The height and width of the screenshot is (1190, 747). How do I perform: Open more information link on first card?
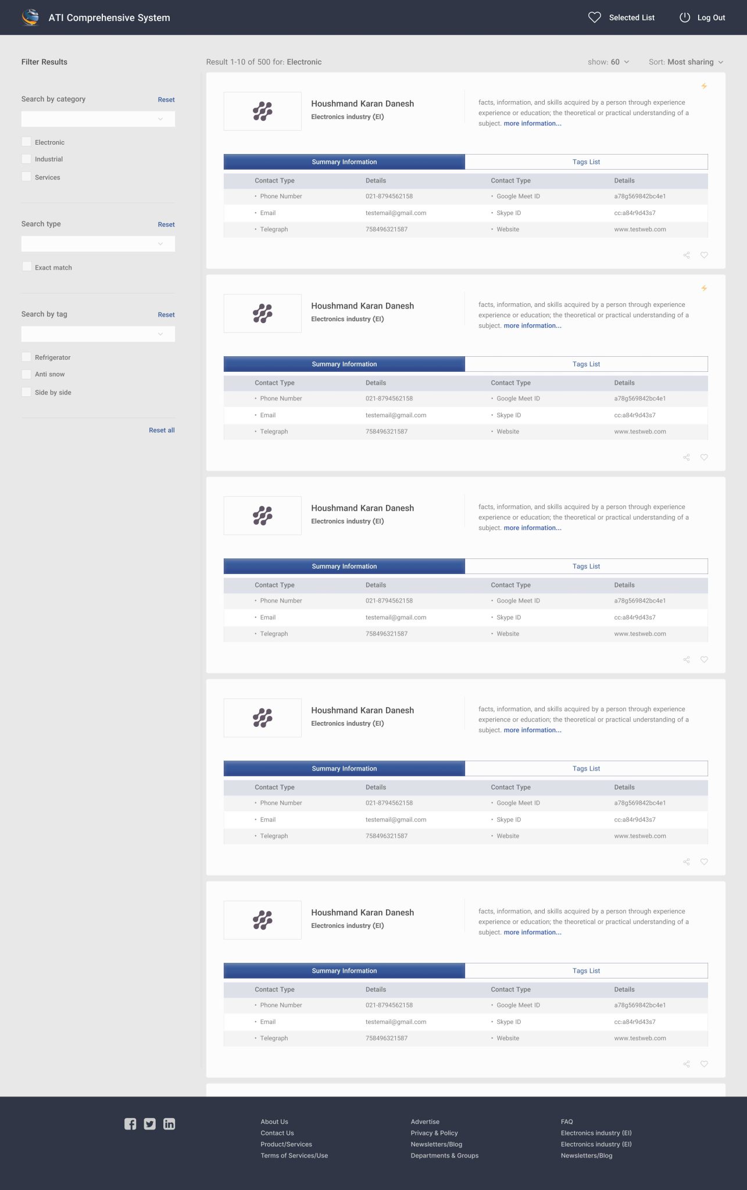532,124
